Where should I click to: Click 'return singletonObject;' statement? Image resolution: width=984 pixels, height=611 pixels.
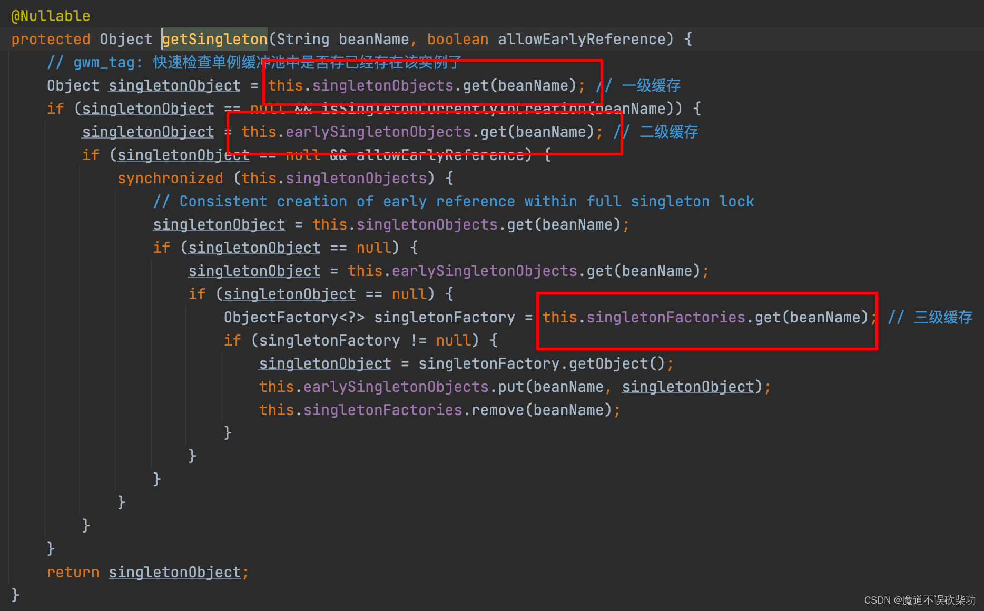[x=147, y=573]
